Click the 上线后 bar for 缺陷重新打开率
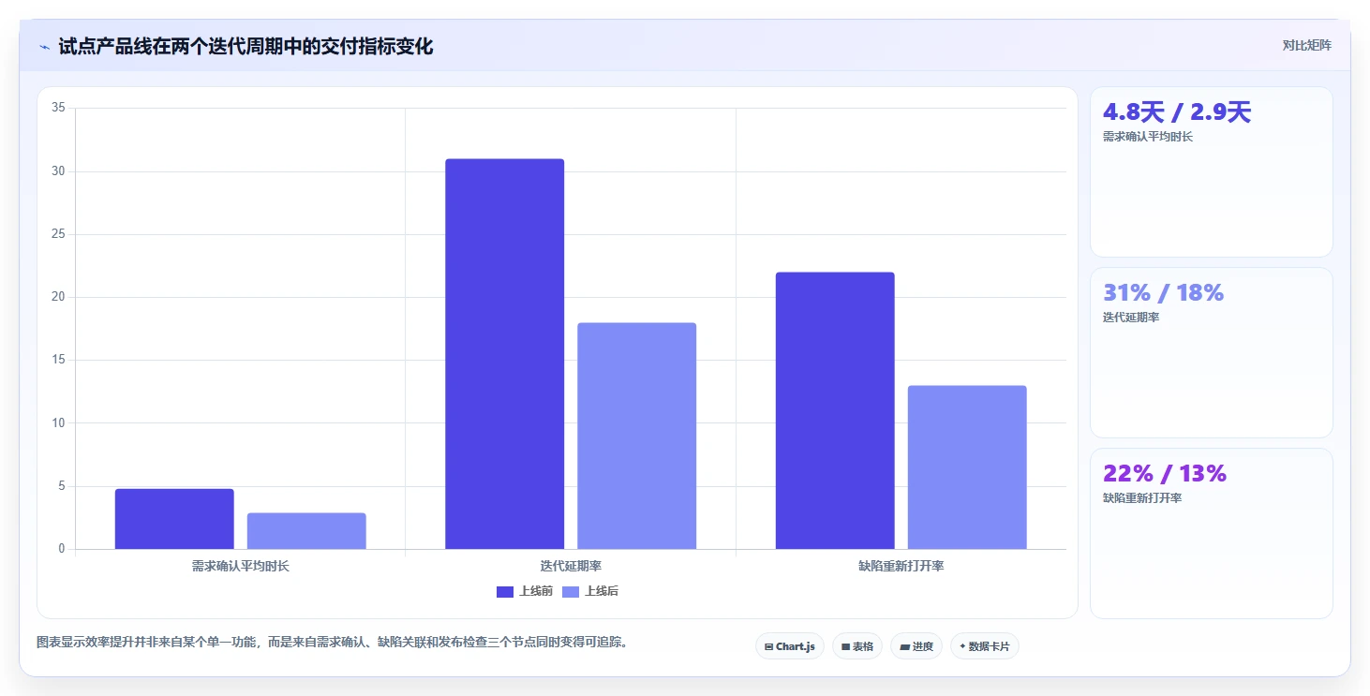The width and height of the screenshot is (1370, 696). (967, 467)
